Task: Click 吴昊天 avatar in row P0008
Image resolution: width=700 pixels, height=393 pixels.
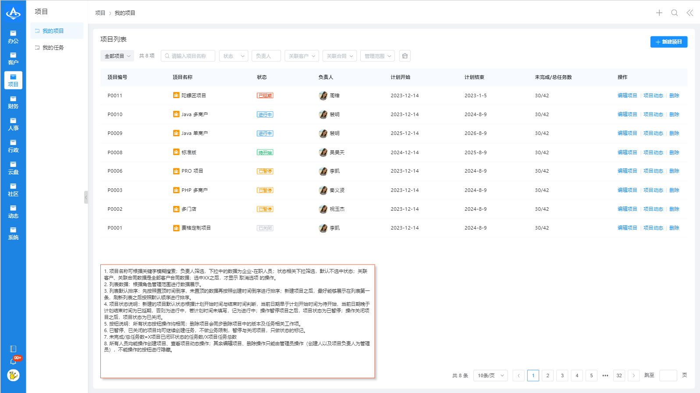Action: click(x=323, y=152)
